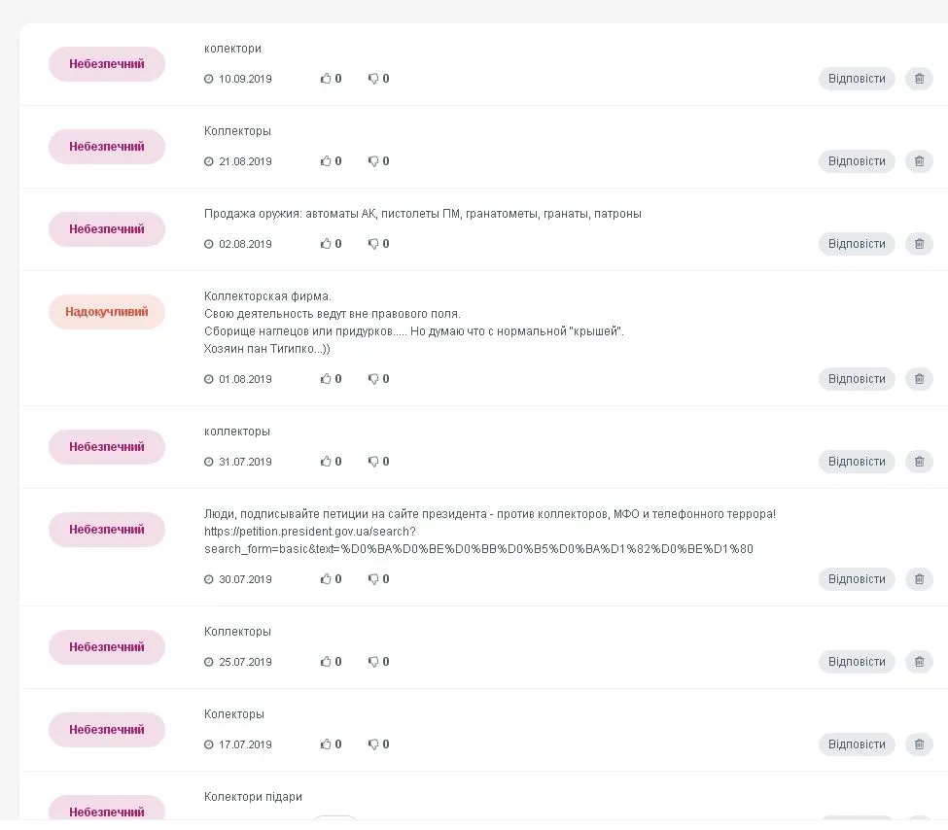Reply to the 10.09.2019 comment with Відповісти
This screenshot has height=830, width=948.
[x=857, y=79]
